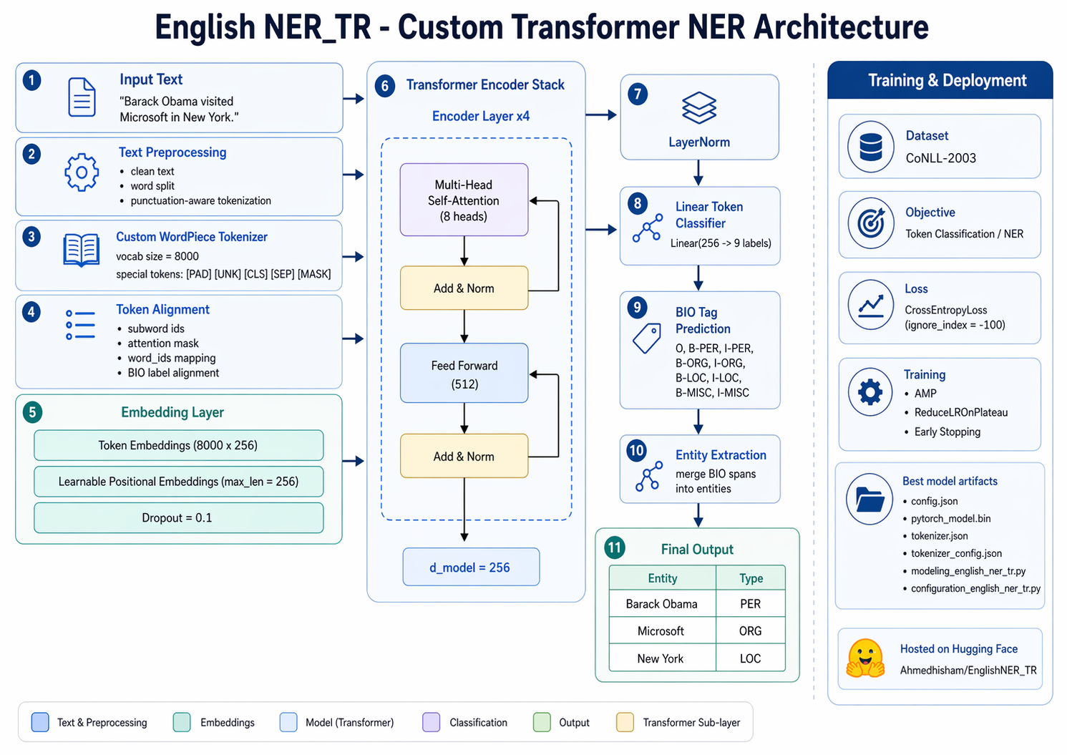This screenshot has width=1067, height=755.
Task: Click the New York entity cell
Action: 662,658
